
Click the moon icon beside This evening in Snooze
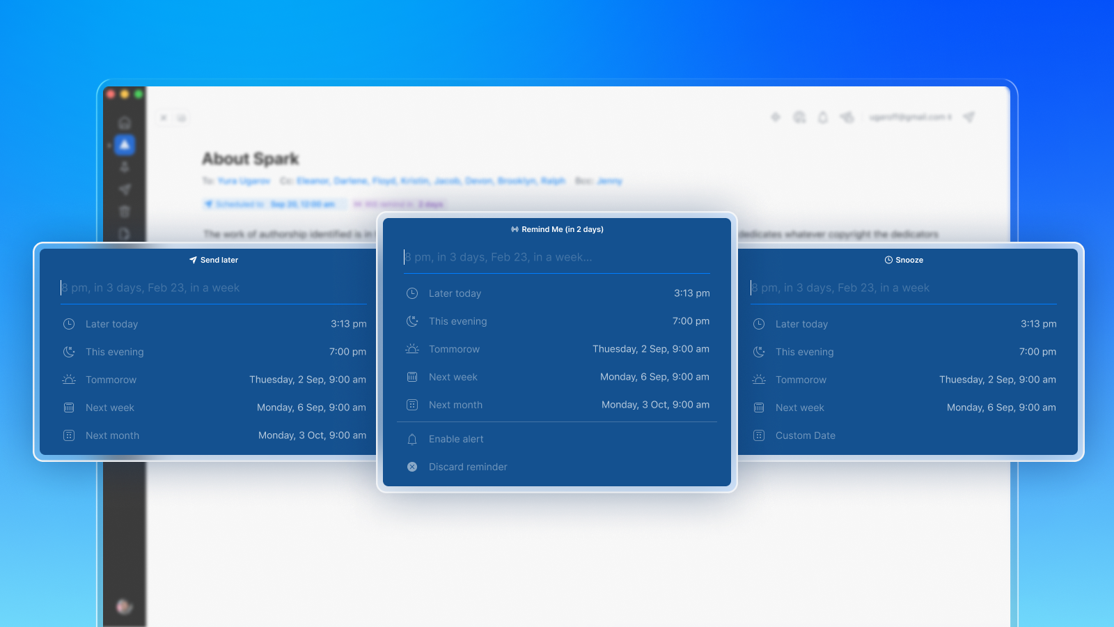click(759, 352)
